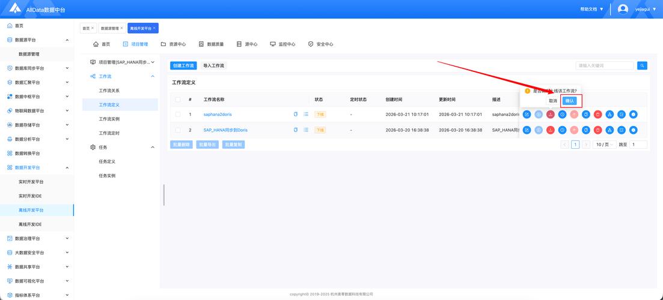Screen dimensions: 663x300
Task: Copy SAP_HANA同步到Doris via action icon
Action: (x=585, y=130)
